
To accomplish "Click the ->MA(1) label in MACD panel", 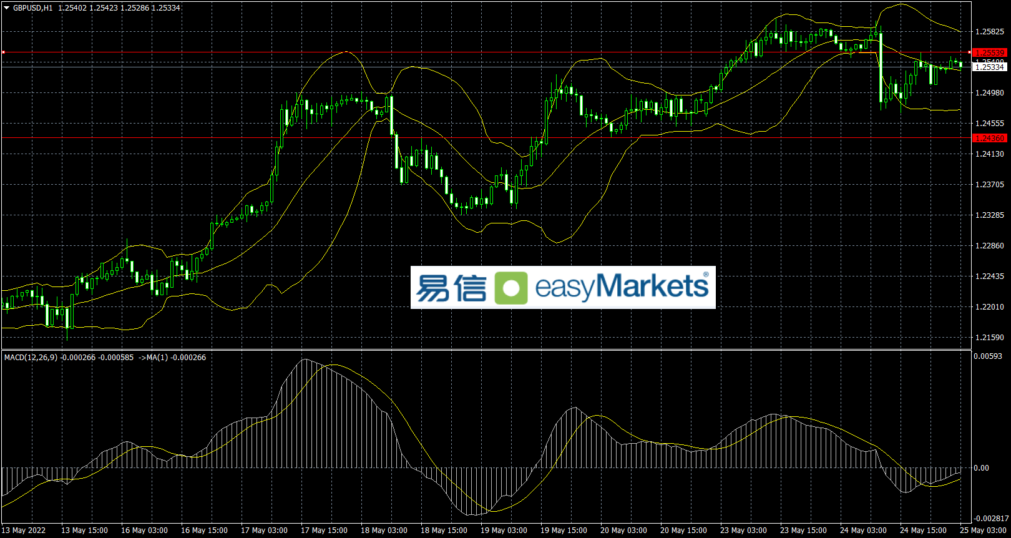I will [154, 358].
